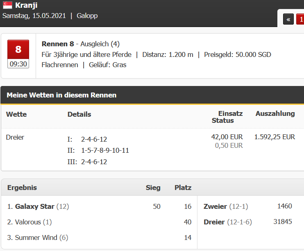This screenshot has height=251, width=304.
Task: Click the Platz column header
Action: [x=183, y=188]
